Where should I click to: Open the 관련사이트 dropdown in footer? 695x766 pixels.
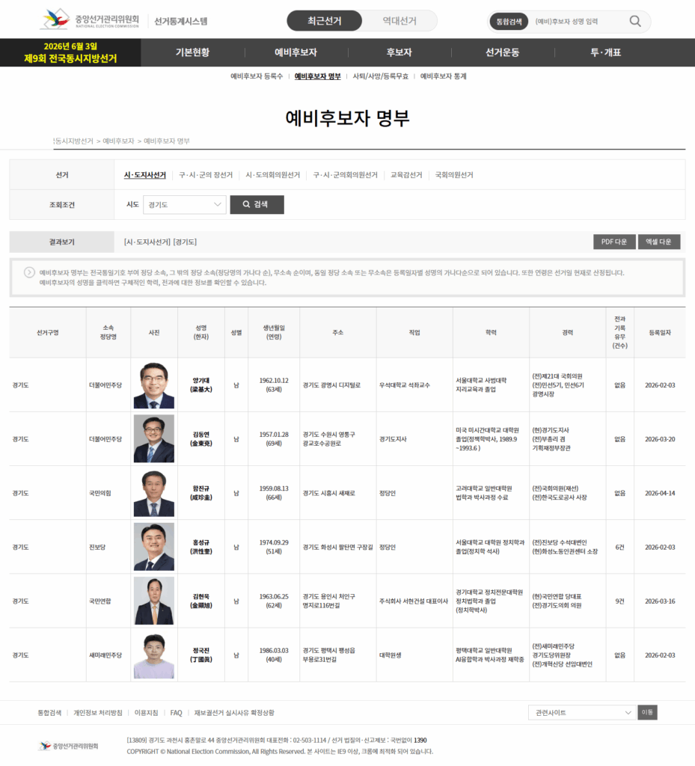pyautogui.click(x=582, y=713)
